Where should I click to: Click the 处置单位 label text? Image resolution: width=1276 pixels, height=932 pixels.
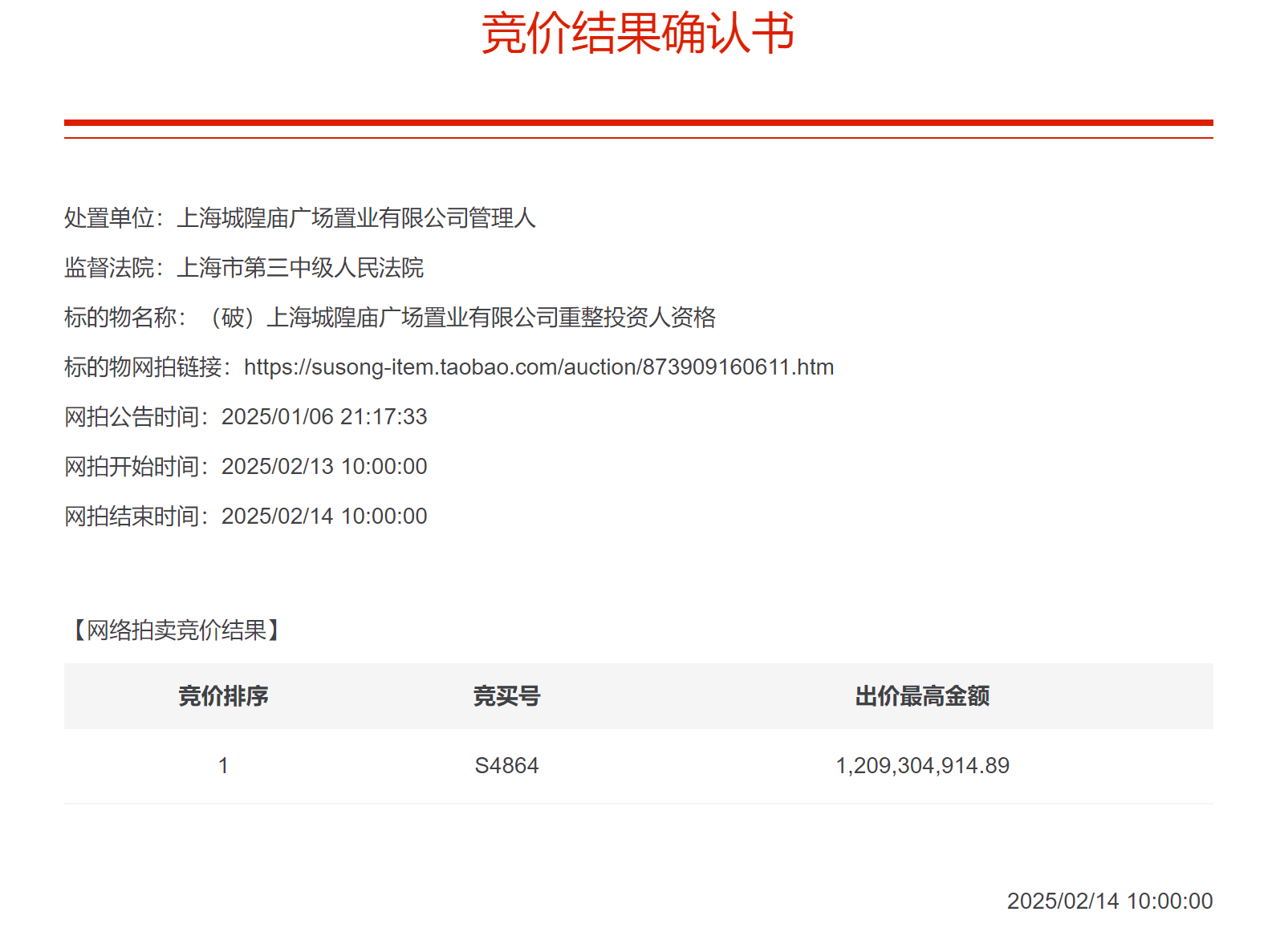coord(109,218)
